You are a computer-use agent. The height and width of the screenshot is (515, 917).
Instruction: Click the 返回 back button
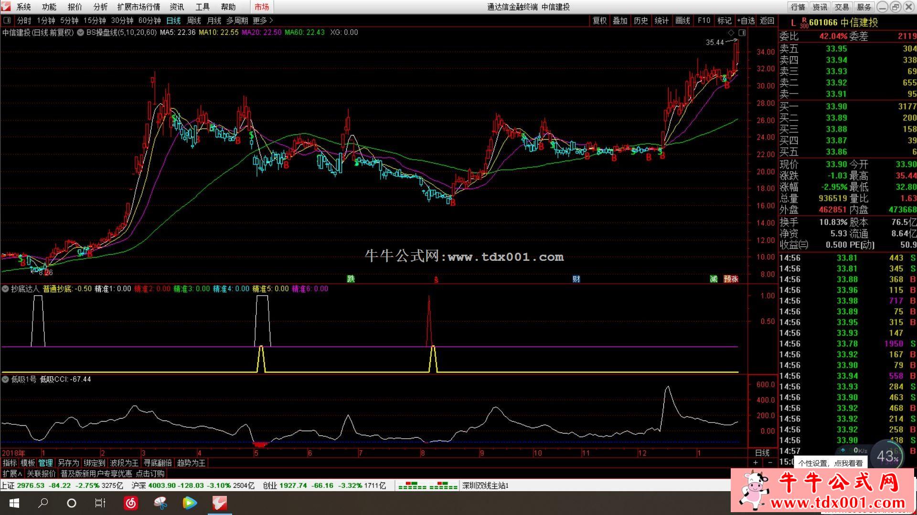[767, 21]
